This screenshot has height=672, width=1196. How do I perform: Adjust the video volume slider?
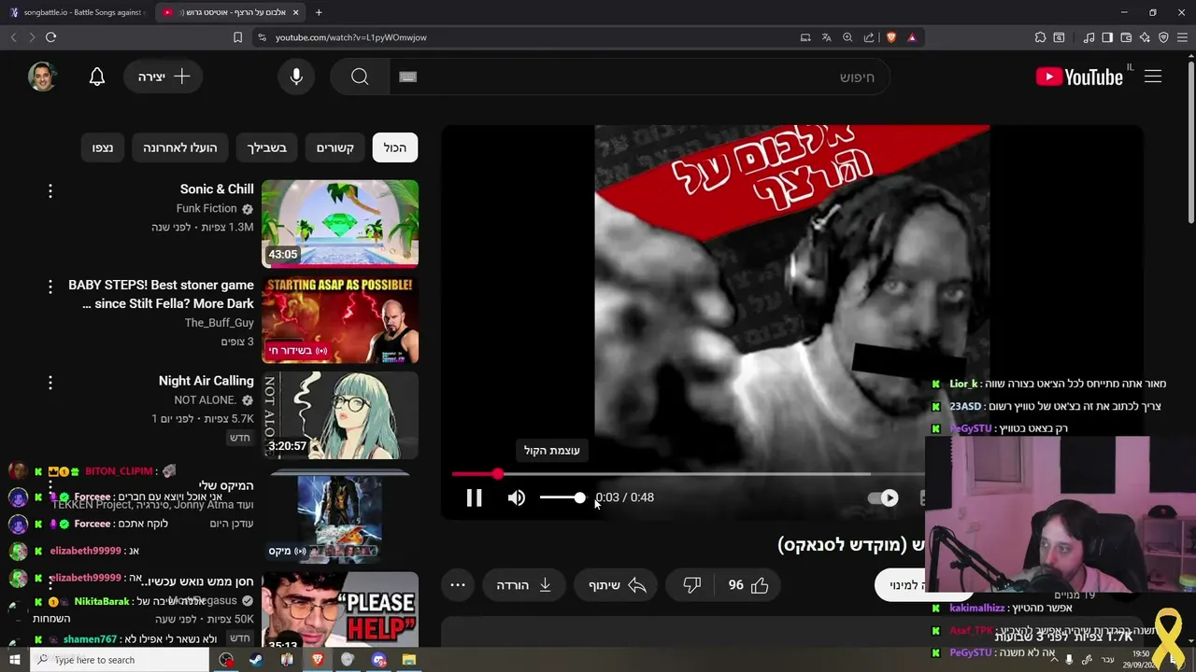[562, 497]
